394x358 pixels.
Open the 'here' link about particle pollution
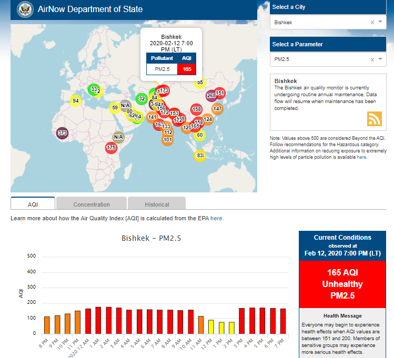[362, 157]
